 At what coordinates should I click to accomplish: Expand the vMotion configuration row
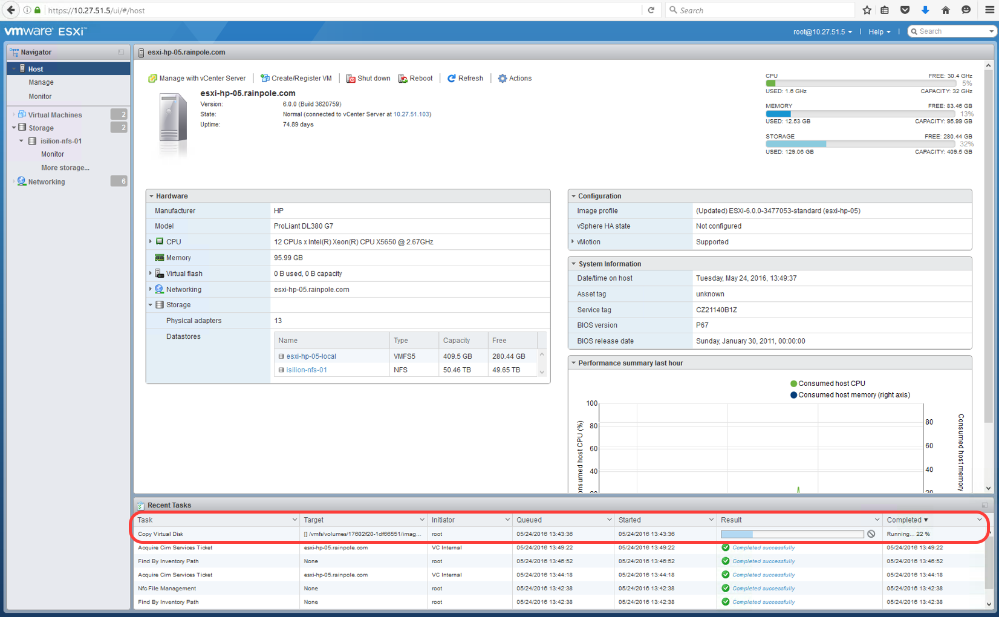click(x=573, y=241)
